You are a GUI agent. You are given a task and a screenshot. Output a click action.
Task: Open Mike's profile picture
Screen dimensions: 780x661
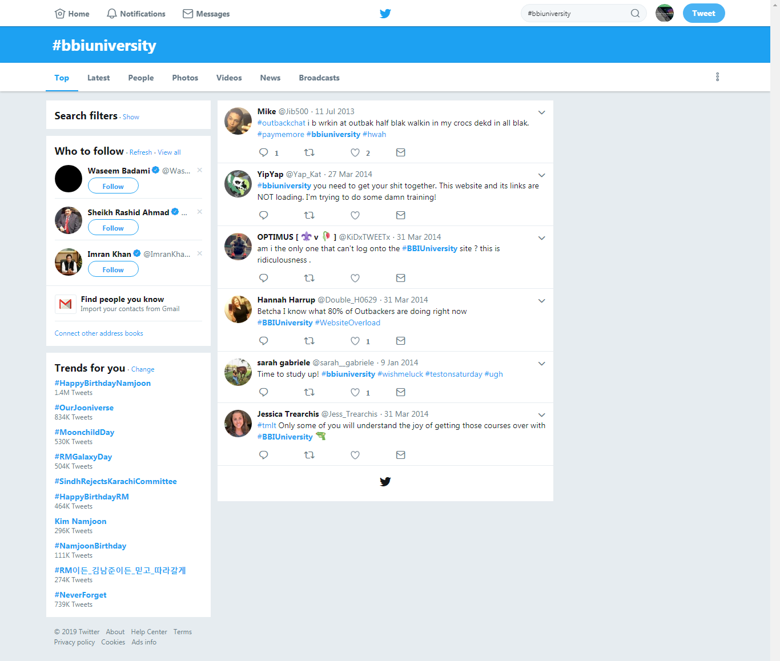tap(238, 121)
